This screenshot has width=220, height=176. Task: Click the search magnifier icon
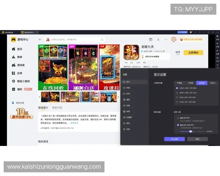coord(102,40)
